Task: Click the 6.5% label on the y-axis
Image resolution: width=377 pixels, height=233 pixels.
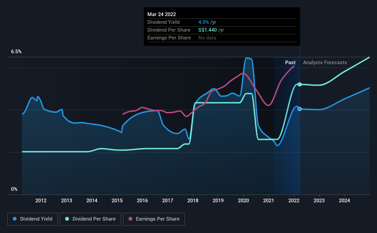Action: coord(16,52)
